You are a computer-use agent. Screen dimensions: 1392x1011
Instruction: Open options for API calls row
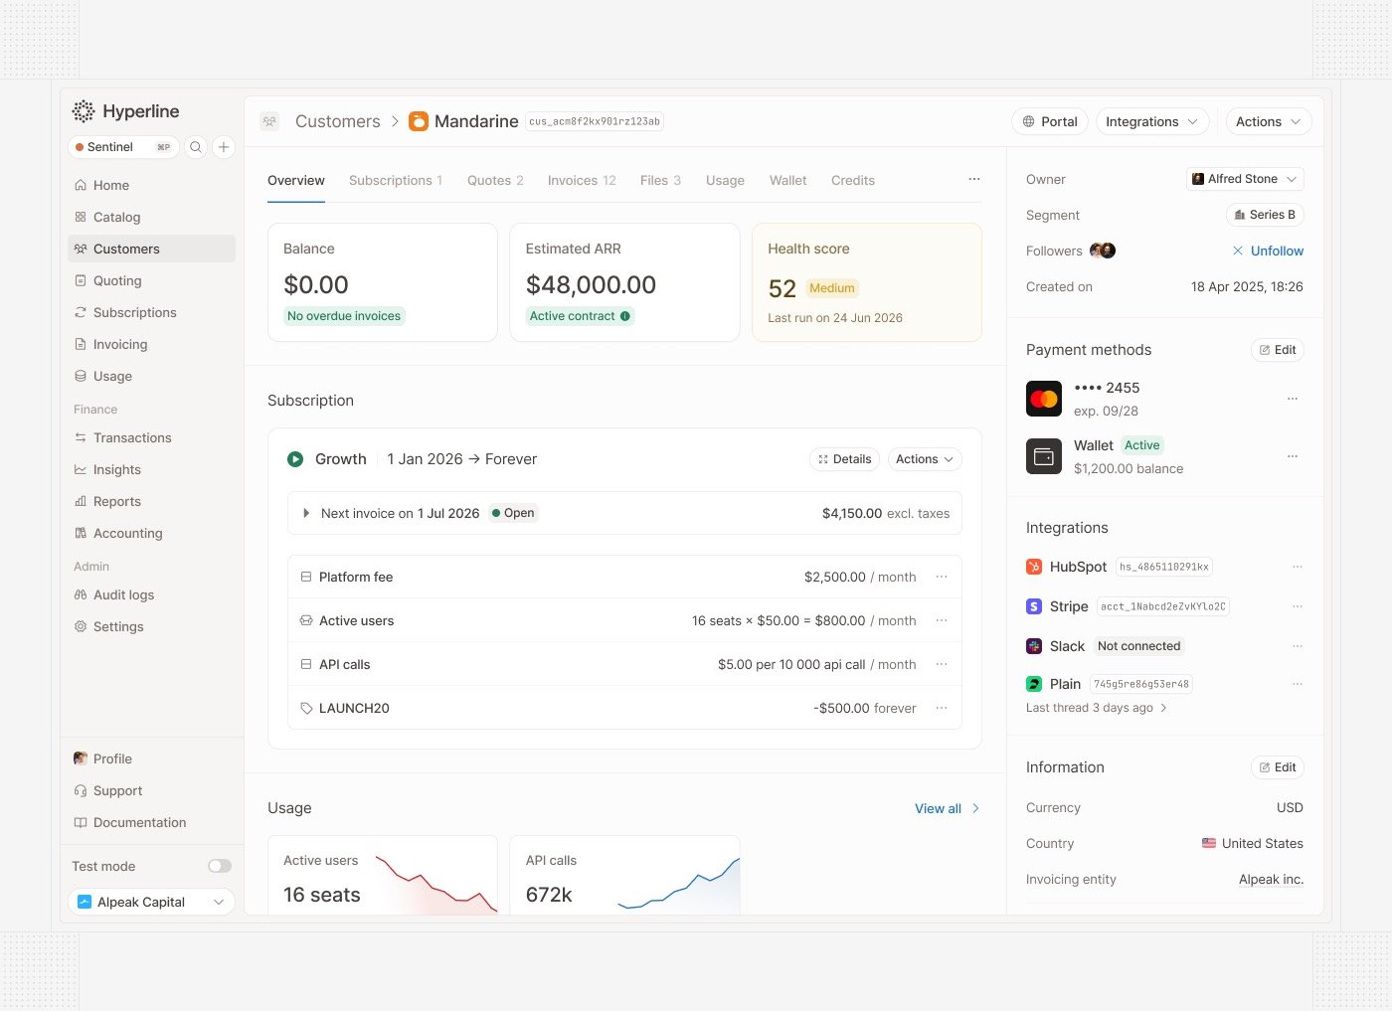pyautogui.click(x=942, y=664)
